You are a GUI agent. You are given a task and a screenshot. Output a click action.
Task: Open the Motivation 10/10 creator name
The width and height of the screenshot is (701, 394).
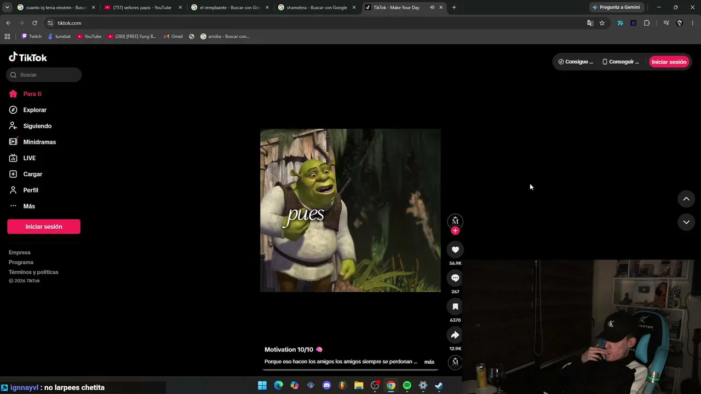[289, 350]
